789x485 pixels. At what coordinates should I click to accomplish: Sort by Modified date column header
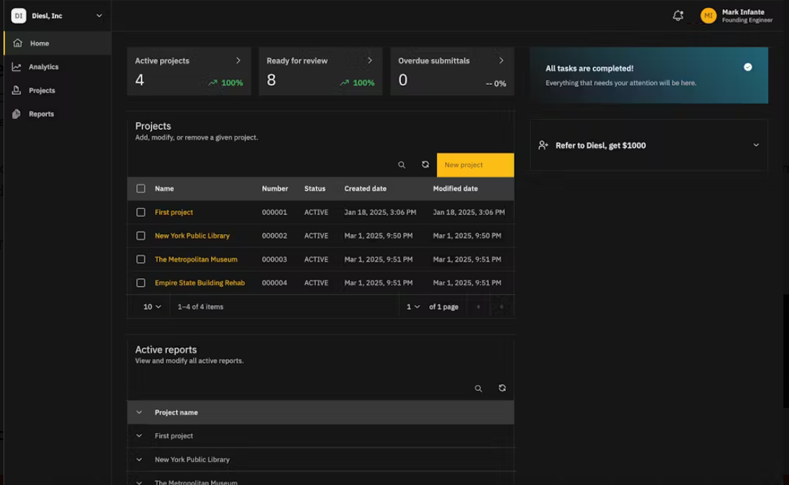pyautogui.click(x=455, y=189)
